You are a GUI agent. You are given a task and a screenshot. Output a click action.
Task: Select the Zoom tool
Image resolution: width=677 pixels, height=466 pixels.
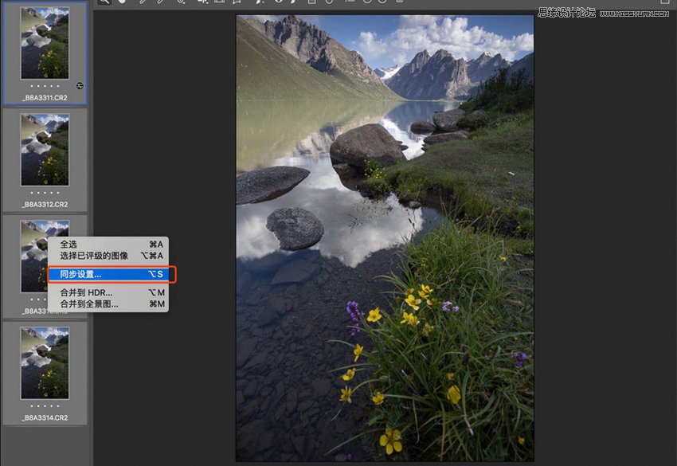tap(105, 3)
